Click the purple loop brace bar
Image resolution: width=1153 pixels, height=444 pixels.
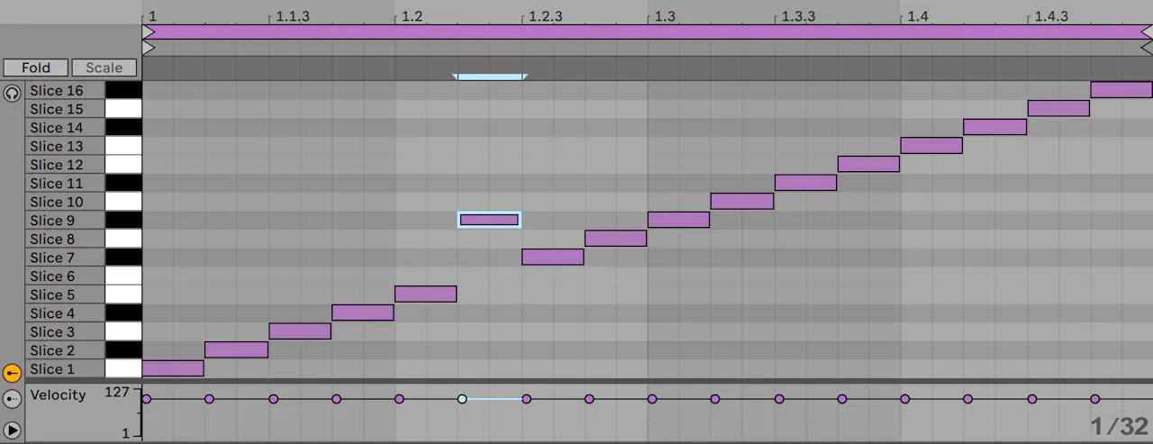tap(648, 32)
